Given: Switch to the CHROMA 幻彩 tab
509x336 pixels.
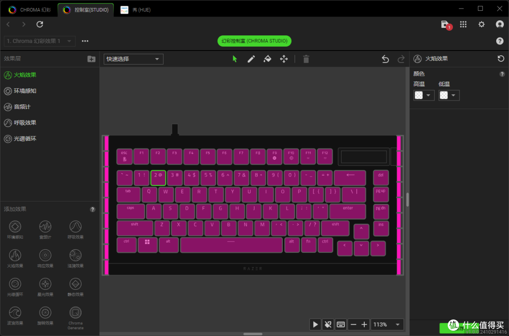Looking at the screenshot, I should [x=30, y=10].
